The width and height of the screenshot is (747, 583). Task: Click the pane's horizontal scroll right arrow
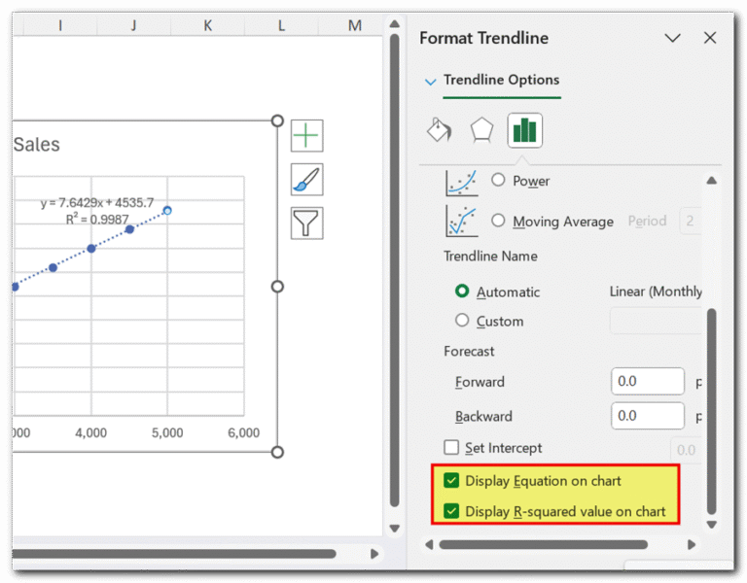pos(692,544)
